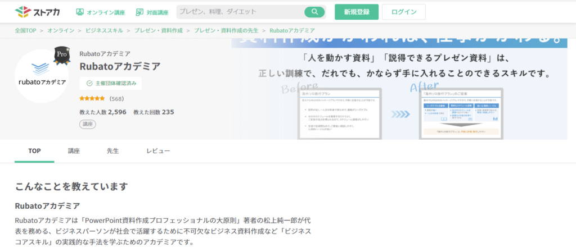Screen dimensions: 576x252
Task: Click the Before/After banner image
Action: coord(399,90)
